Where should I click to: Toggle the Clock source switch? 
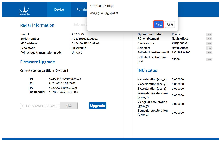[209, 43]
